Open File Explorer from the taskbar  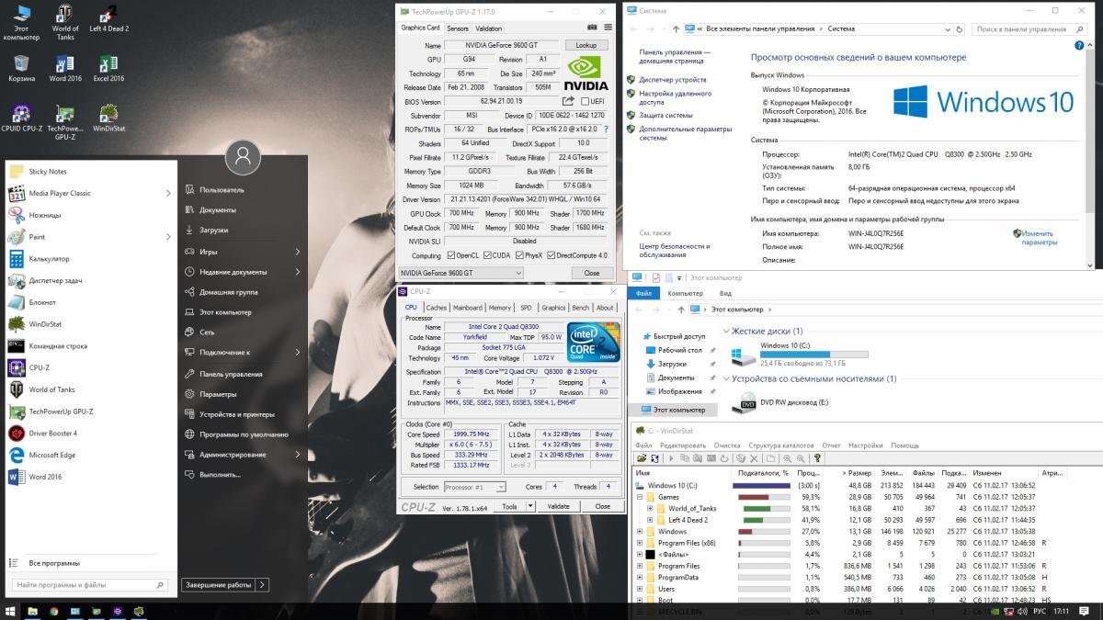(32, 611)
